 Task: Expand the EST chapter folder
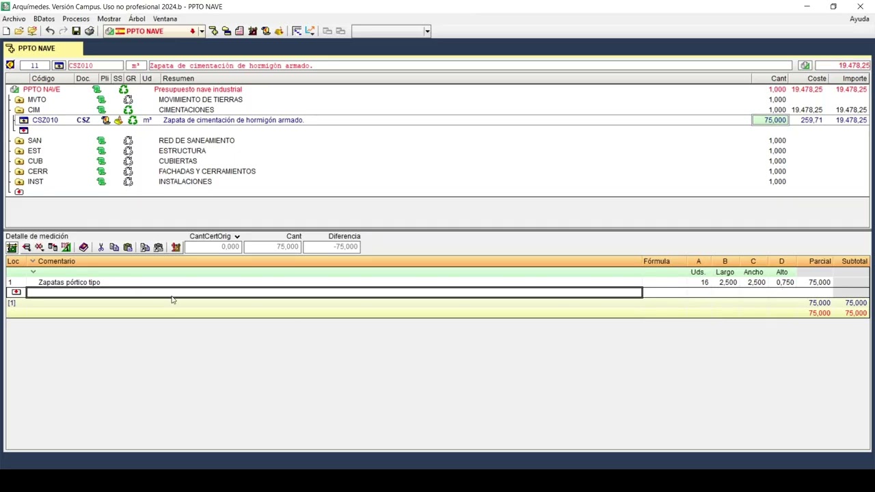19,151
